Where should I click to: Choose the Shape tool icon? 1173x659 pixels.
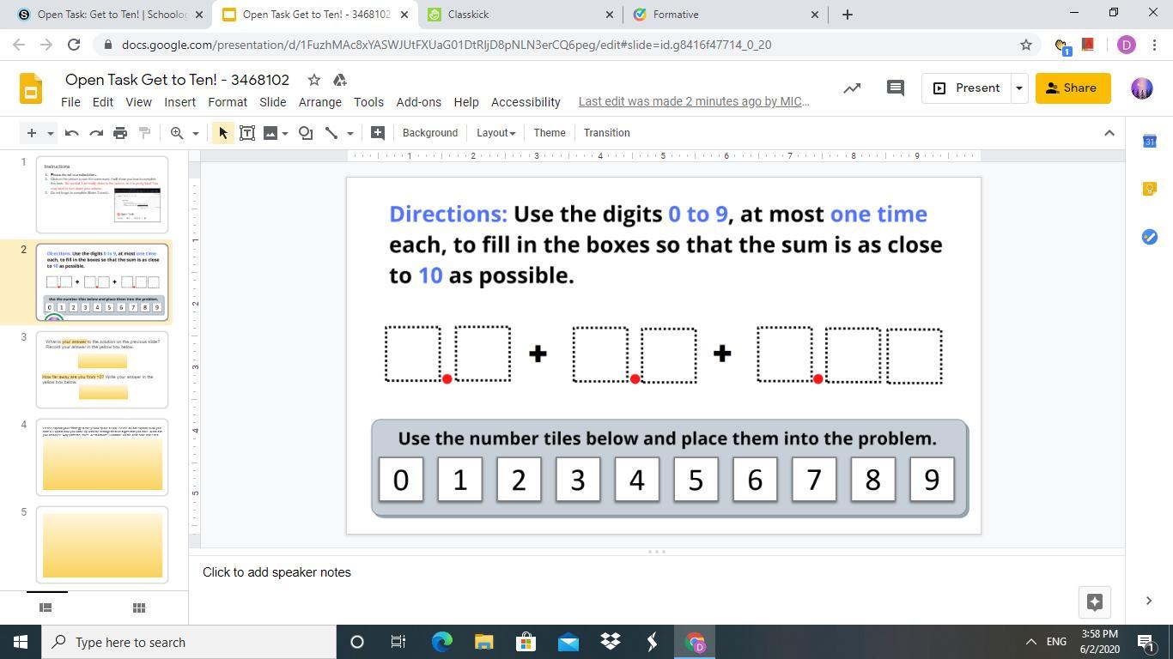click(x=306, y=133)
